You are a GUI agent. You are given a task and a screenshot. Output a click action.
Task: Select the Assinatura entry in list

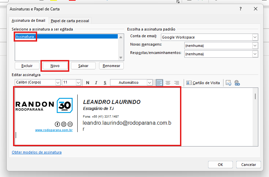coord(66,37)
